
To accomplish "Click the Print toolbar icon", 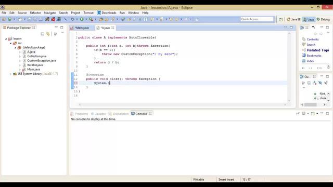I will pos(41,19).
